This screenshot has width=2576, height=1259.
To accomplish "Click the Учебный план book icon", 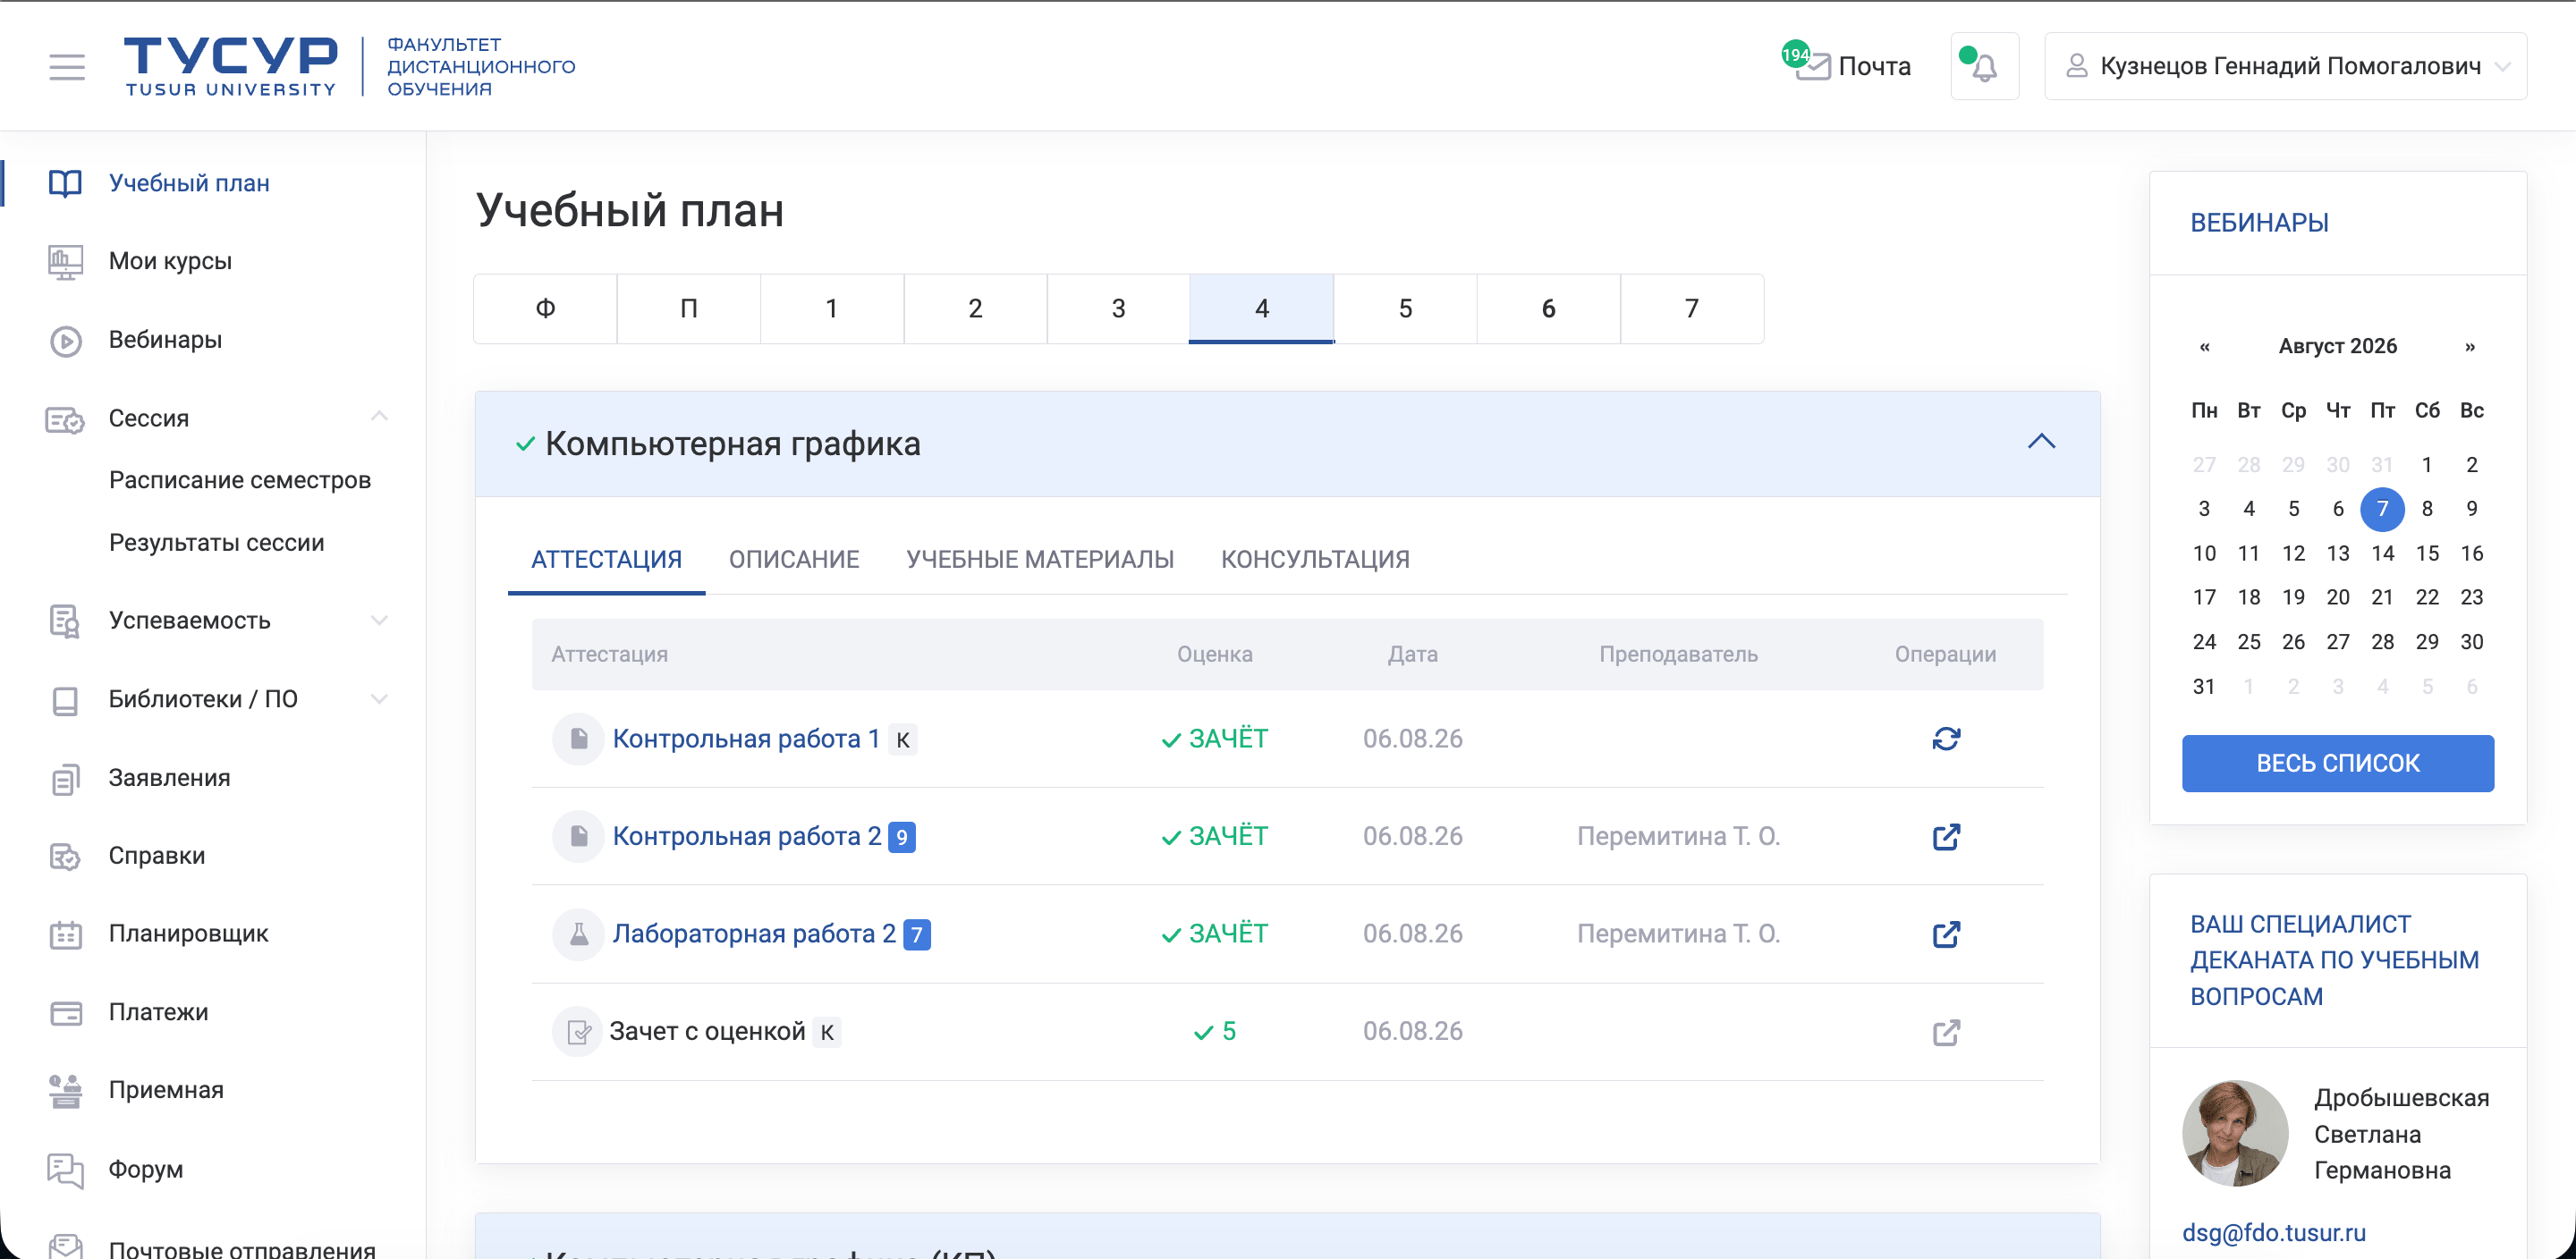I will click(x=65, y=183).
